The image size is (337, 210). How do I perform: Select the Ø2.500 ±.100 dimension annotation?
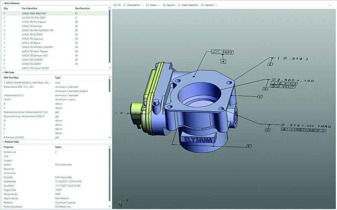pyautogui.click(x=293, y=80)
